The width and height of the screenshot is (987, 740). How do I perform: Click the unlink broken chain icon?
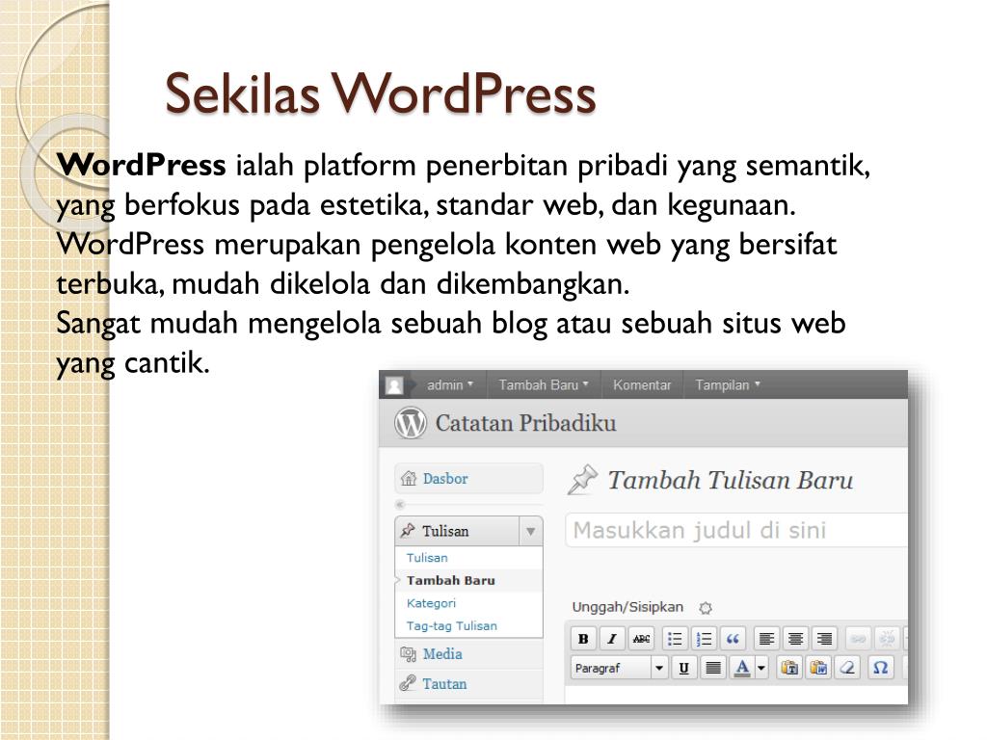887,639
